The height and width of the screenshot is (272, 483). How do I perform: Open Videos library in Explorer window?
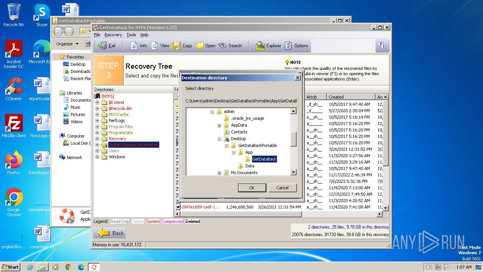click(x=76, y=122)
